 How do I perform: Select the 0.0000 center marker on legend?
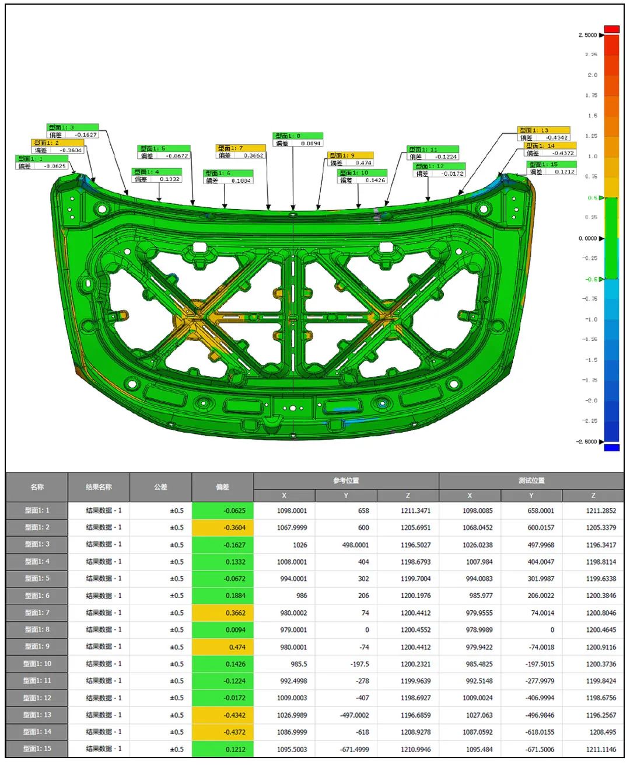point(591,238)
